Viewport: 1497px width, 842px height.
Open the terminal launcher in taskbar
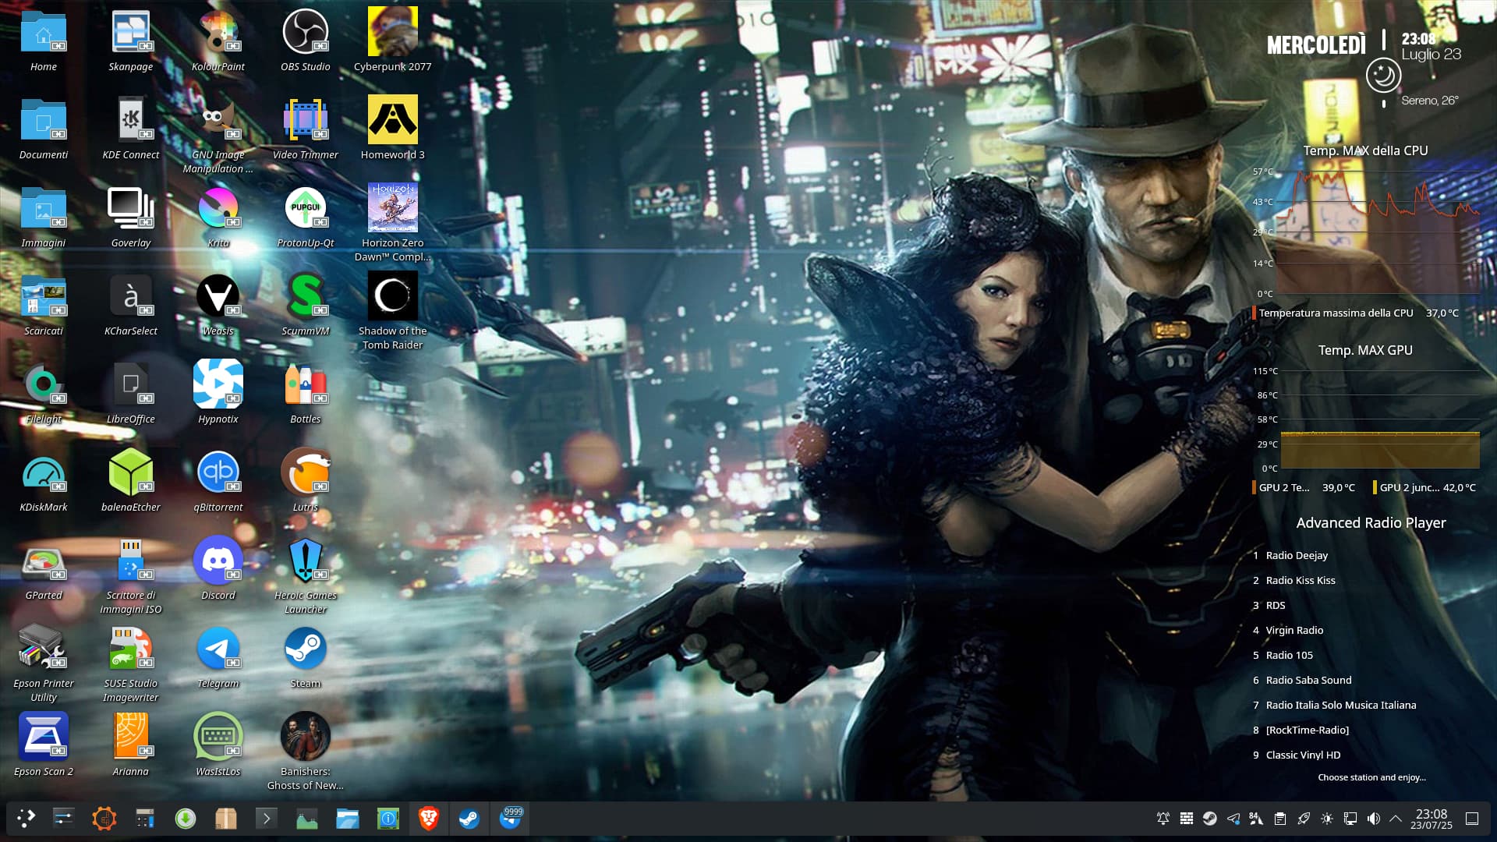[267, 818]
